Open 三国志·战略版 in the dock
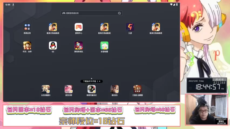The width and height of the screenshot is (230, 129). pyautogui.click(x=137, y=89)
